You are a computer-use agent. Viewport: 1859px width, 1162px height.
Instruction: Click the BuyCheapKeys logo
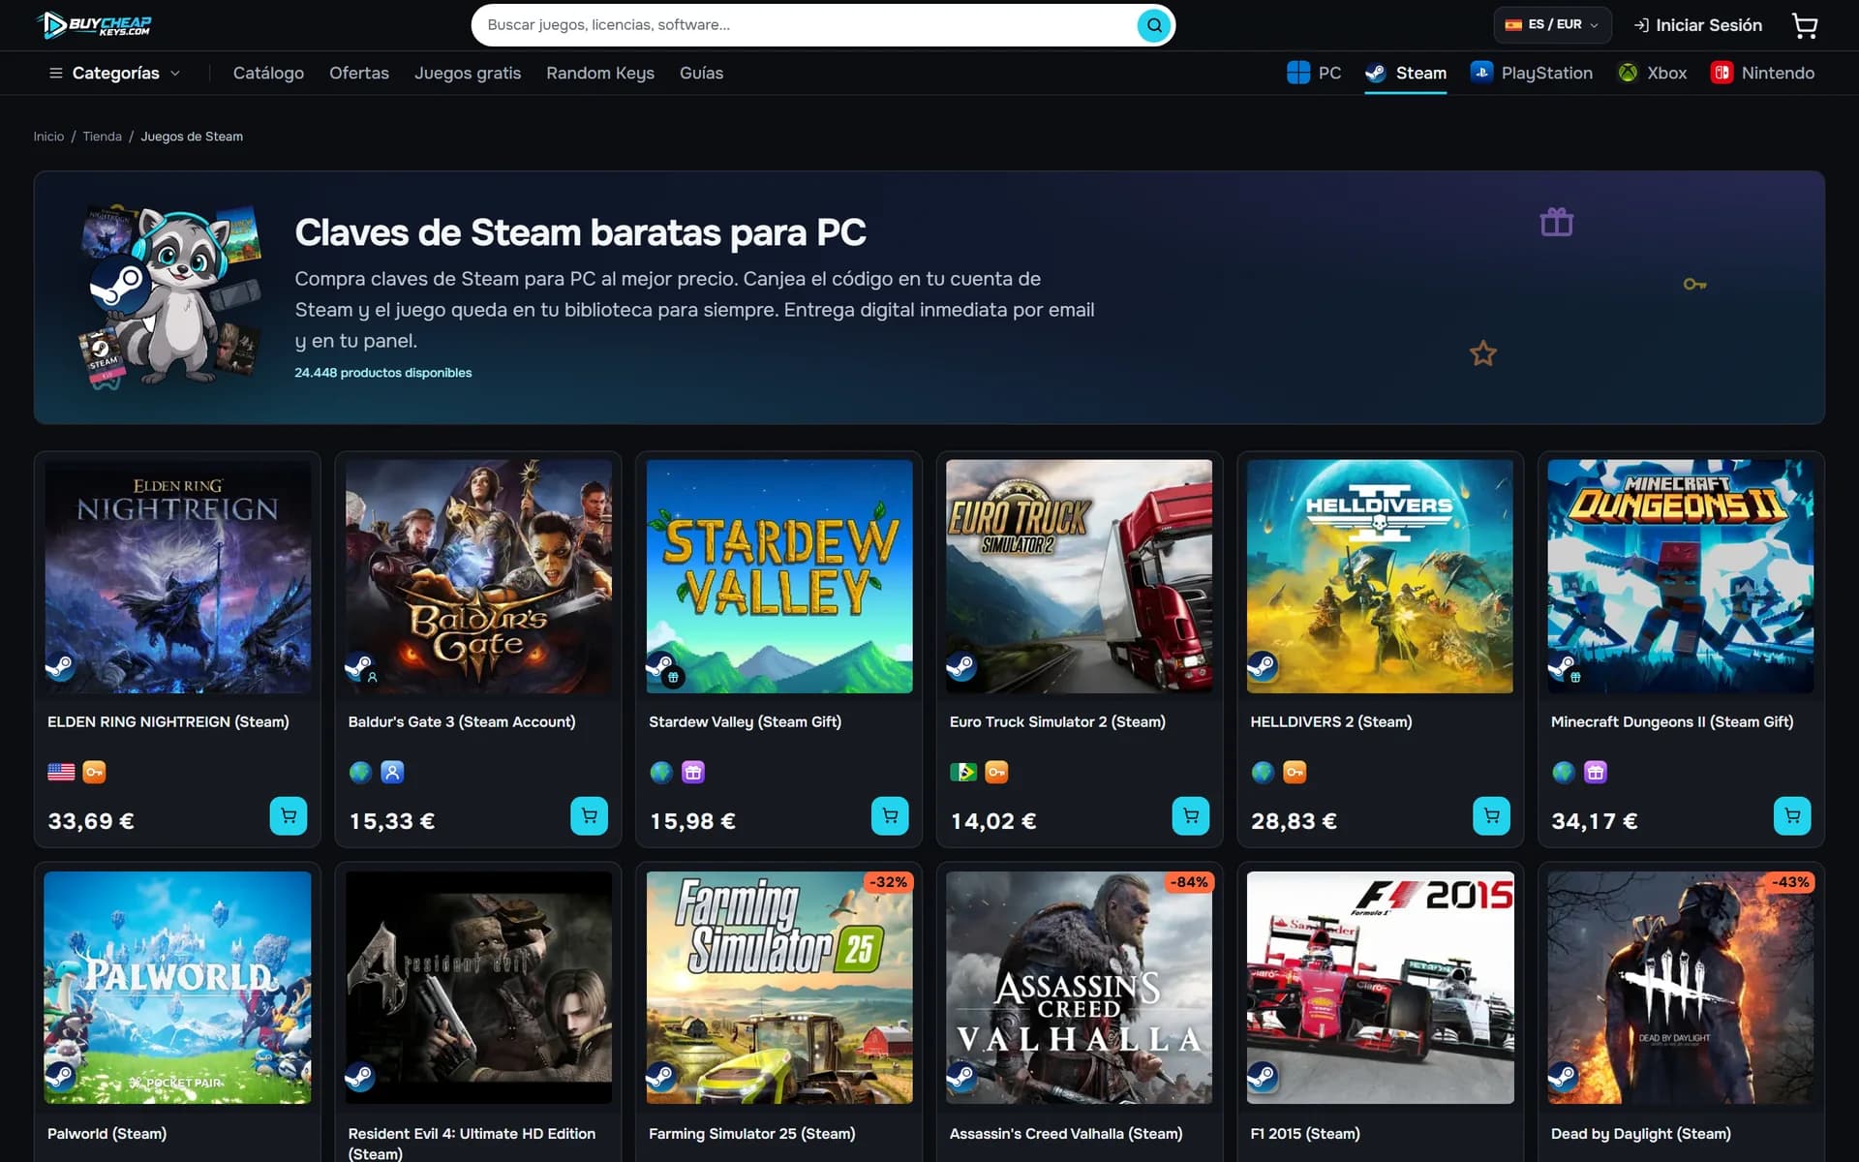pyautogui.click(x=94, y=25)
